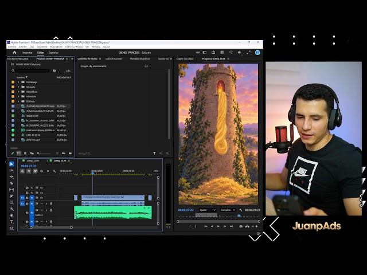This screenshot has height=275, width=367.
Task: Toggle Snap in Timeline magnet button
Action: [29, 171]
